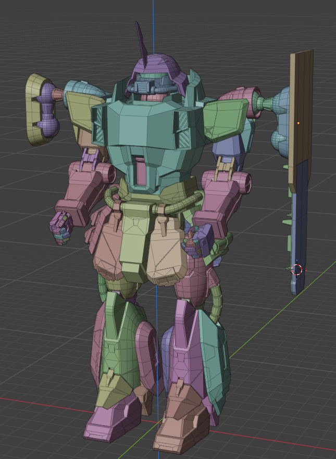Click the 3D cursor crosshair near the sword
The width and height of the screenshot is (336, 459).
[x=297, y=269]
